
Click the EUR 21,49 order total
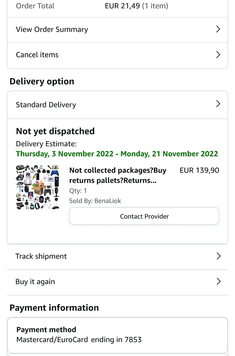pos(122,6)
